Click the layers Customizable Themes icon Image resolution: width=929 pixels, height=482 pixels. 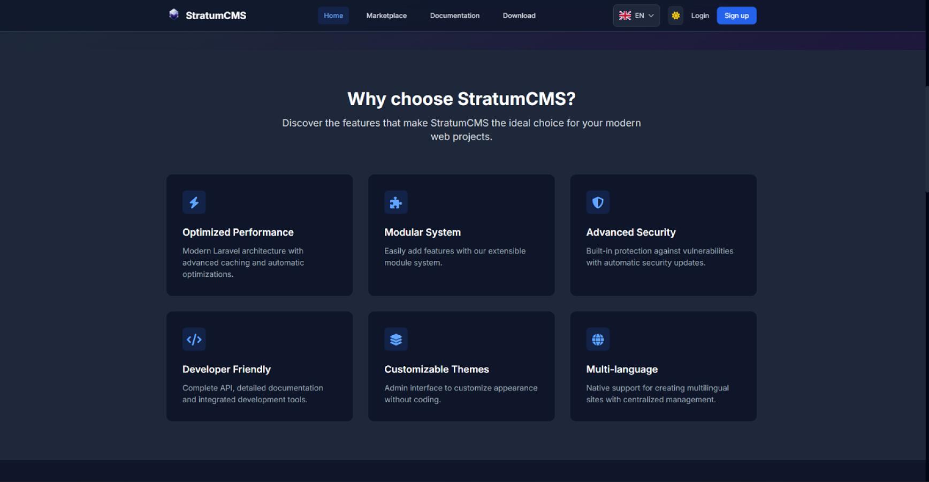[x=395, y=340]
